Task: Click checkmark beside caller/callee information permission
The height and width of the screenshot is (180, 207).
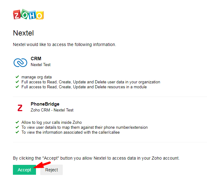Action: 17,132
